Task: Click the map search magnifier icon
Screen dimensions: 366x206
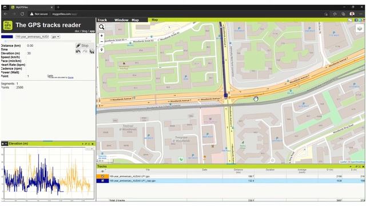Action: point(102,27)
